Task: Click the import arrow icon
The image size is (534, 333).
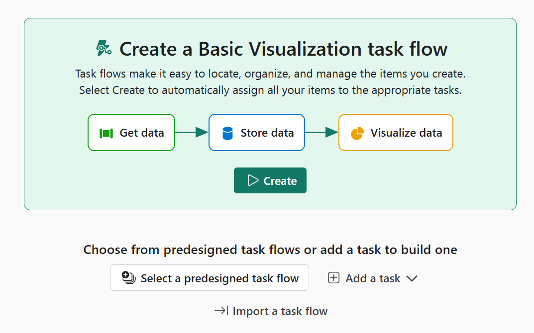Action: point(221,311)
